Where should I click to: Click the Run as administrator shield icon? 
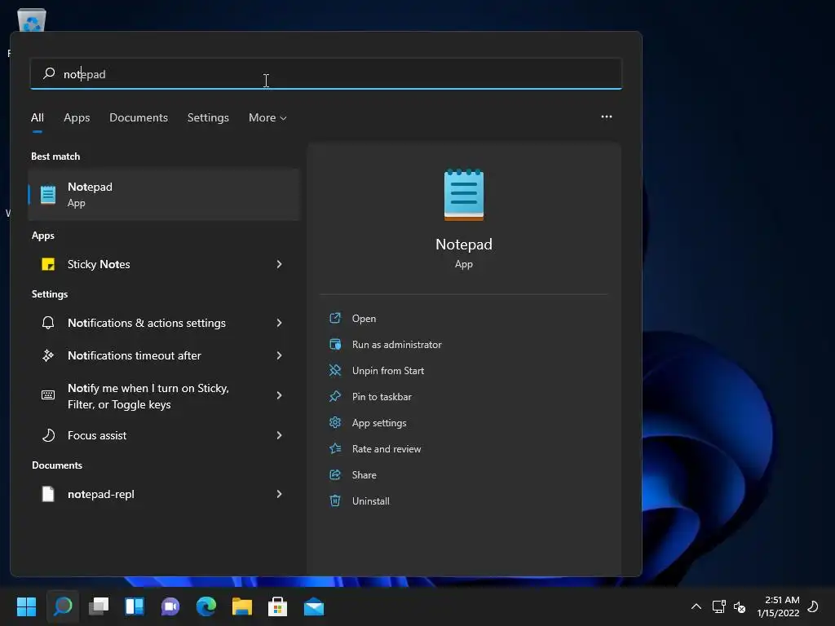(x=335, y=345)
